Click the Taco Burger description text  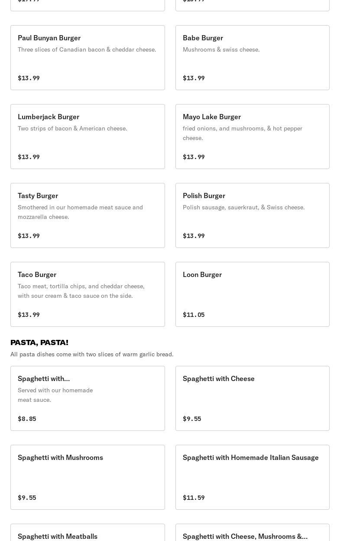point(81,291)
